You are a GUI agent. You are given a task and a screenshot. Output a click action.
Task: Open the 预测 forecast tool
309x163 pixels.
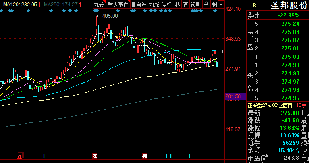pos(196,5)
